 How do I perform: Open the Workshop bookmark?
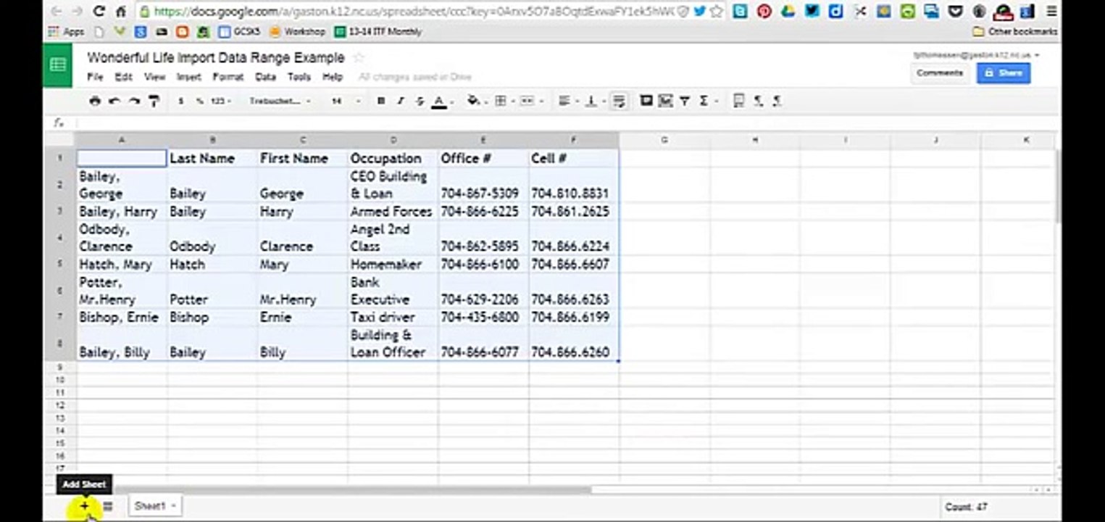point(298,32)
